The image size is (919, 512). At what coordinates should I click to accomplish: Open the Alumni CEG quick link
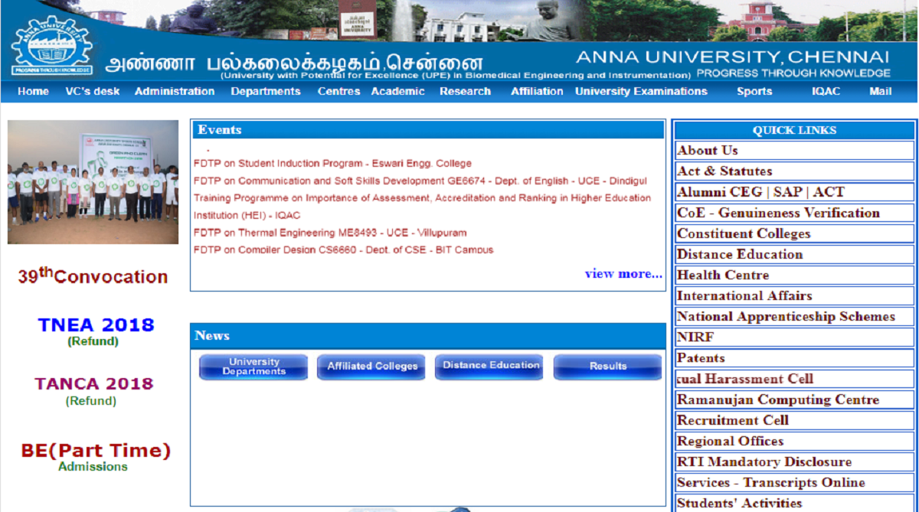[719, 191]
